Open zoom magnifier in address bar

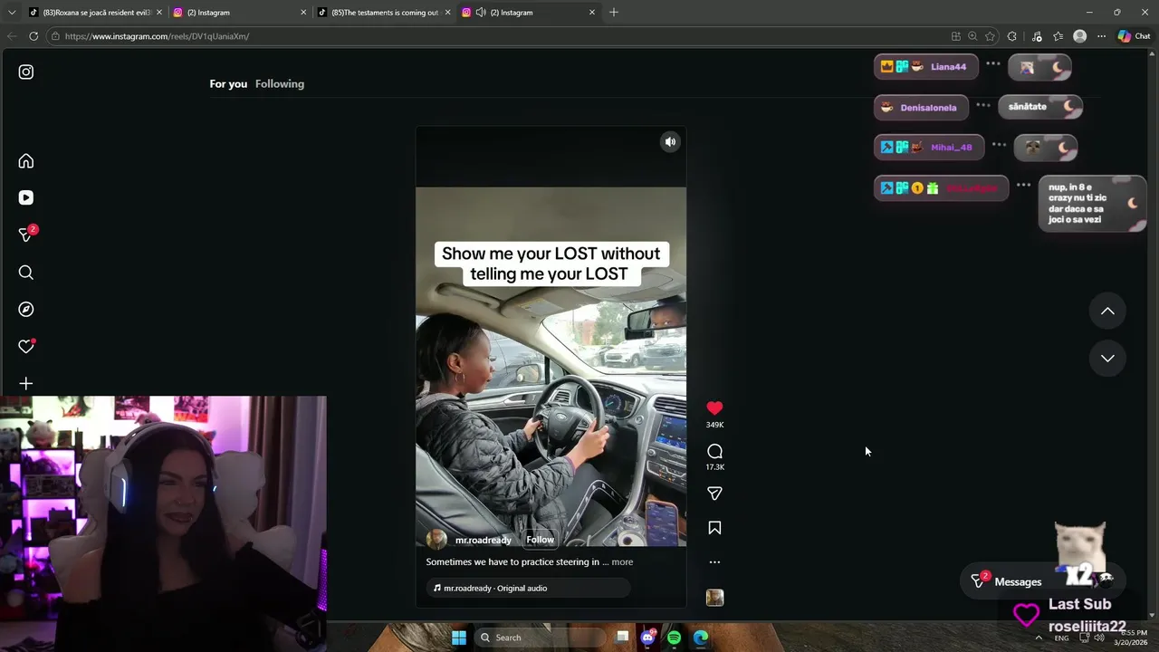tap(972, 36)
